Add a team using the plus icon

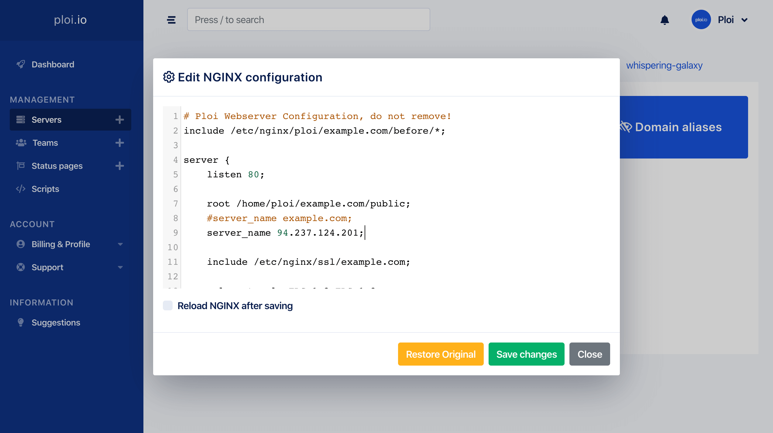(x=120, y=143)
